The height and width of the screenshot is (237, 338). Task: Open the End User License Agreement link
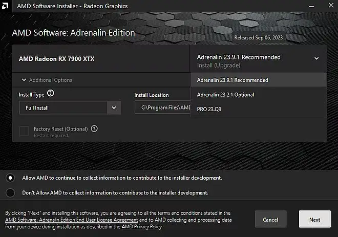pyautogui.click(x=72, y=219)
